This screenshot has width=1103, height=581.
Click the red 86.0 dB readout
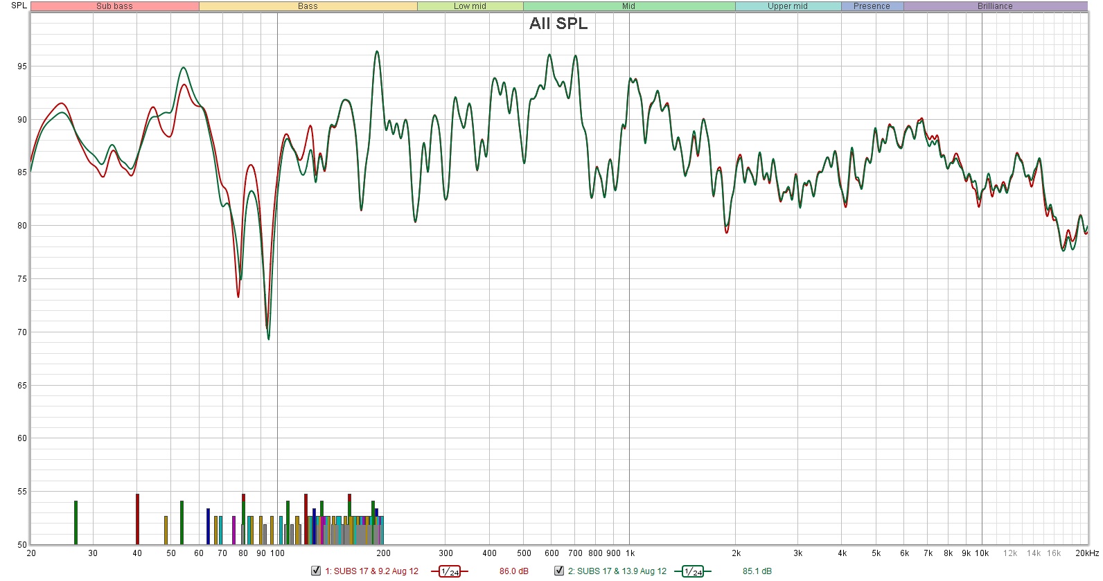click(514, 571)
